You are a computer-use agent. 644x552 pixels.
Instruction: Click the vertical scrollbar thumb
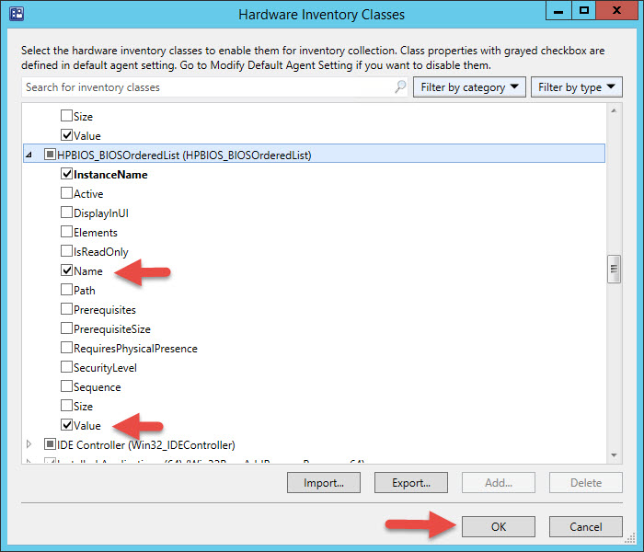614,270
